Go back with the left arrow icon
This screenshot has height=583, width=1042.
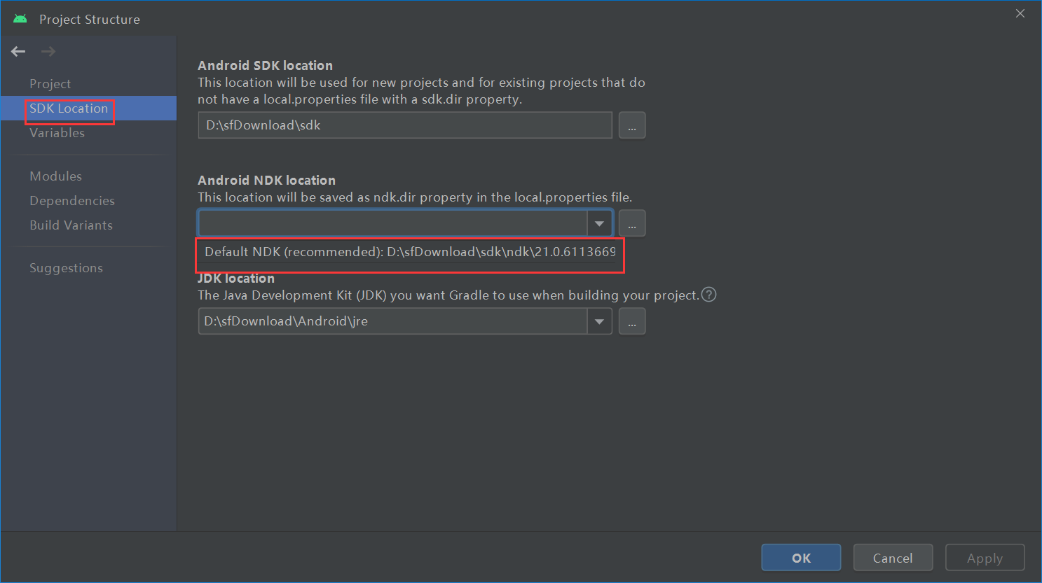18,51
